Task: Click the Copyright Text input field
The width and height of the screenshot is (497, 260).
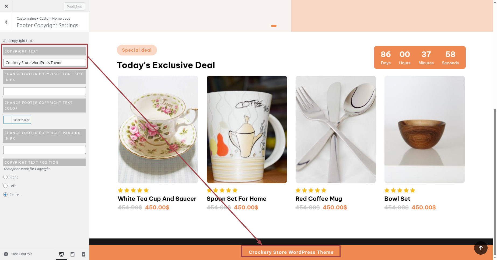Action: point(44,63)
